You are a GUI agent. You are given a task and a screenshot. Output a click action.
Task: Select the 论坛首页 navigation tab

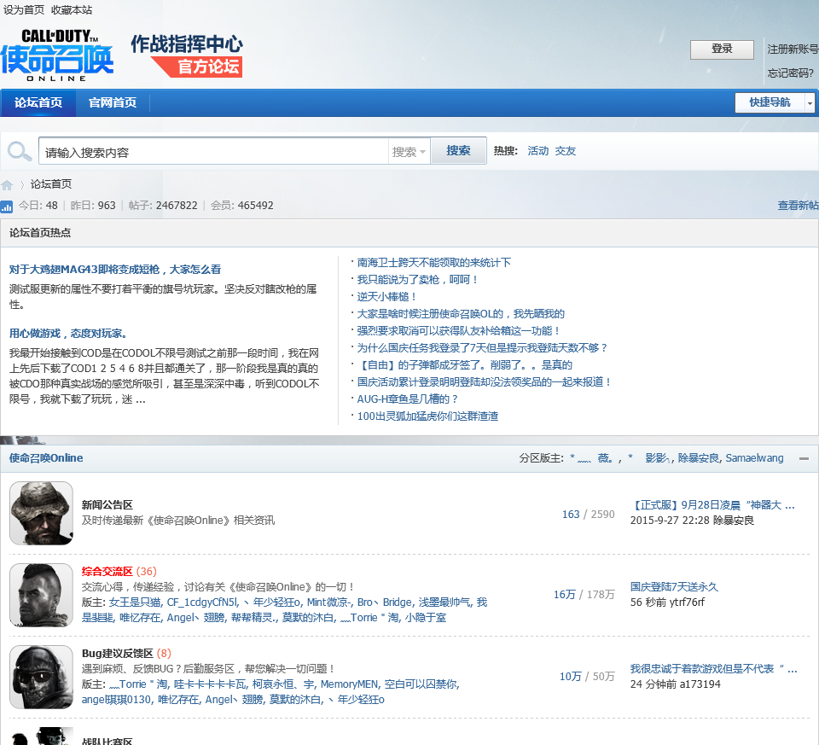coord(38,102)
